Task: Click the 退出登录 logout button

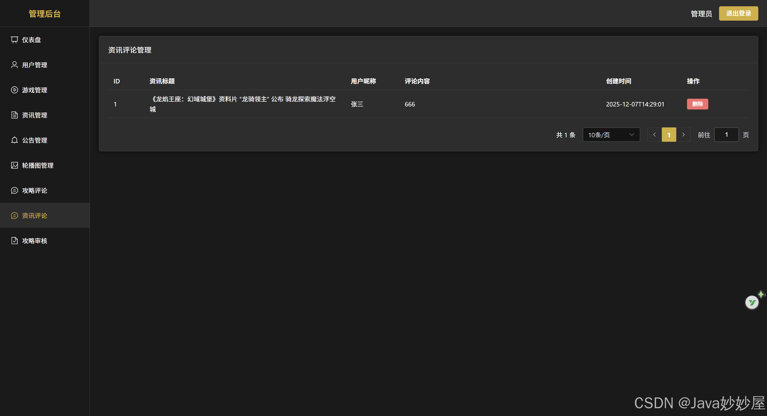Action: (x=738, y=13)
